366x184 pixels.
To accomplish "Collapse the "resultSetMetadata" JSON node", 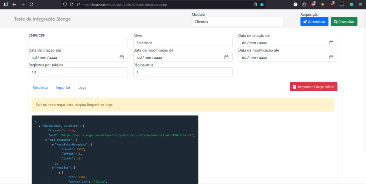I will click(53, 145).
